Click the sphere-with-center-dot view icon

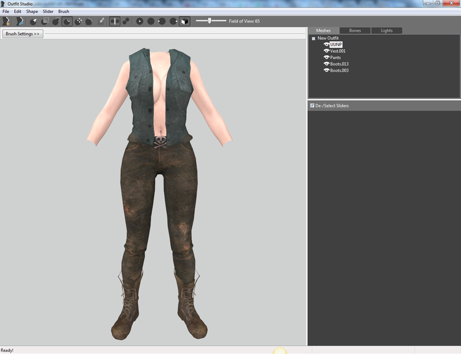[x=140, y=21]
